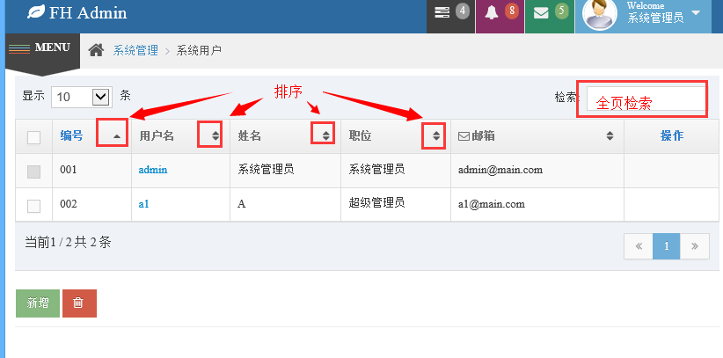
Task: Open the a1 username link
Action: 144,204
